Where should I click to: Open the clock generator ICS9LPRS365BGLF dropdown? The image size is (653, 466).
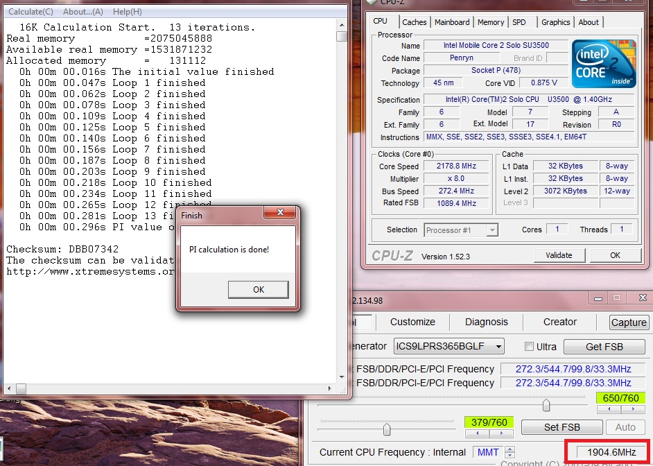[449, 346]
